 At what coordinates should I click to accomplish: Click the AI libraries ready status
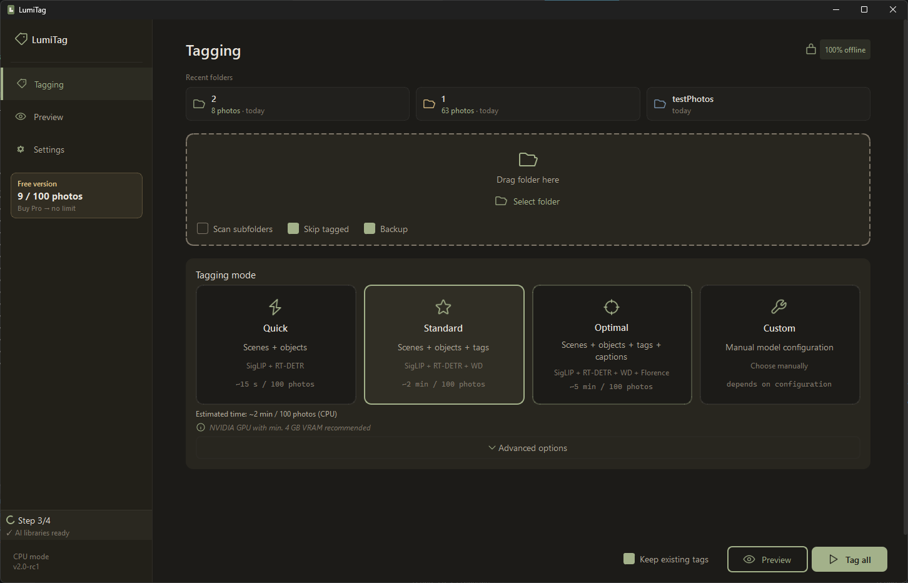coord(42,533)
